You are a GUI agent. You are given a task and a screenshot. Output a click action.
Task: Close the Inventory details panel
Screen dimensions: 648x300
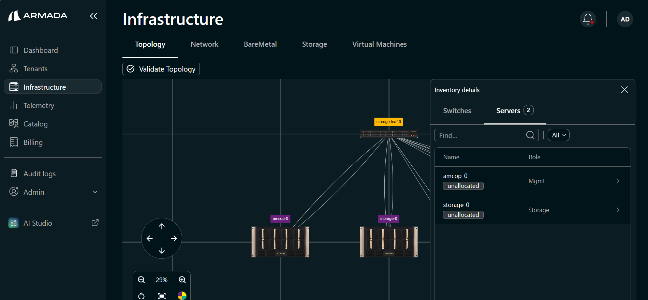[624, 90]
